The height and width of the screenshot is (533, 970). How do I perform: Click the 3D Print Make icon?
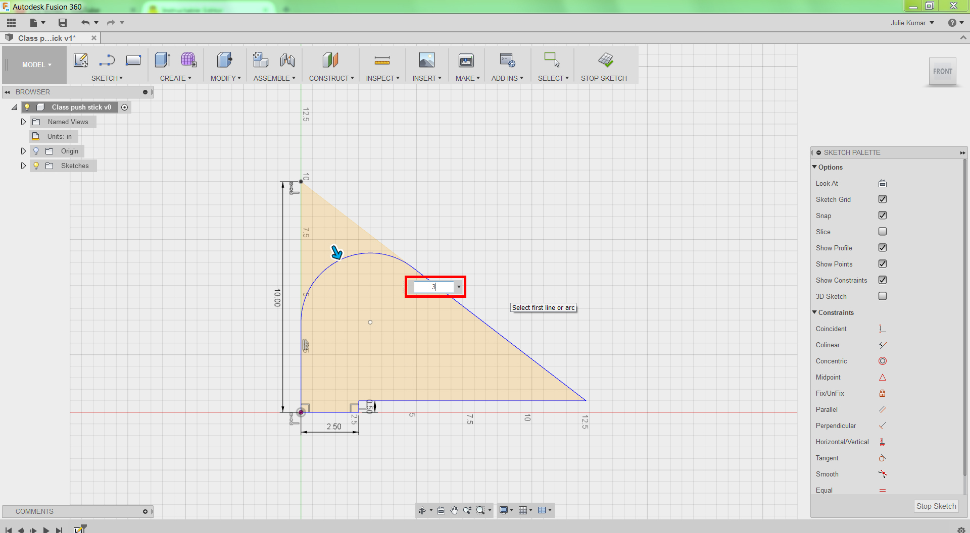coord(466,60)
